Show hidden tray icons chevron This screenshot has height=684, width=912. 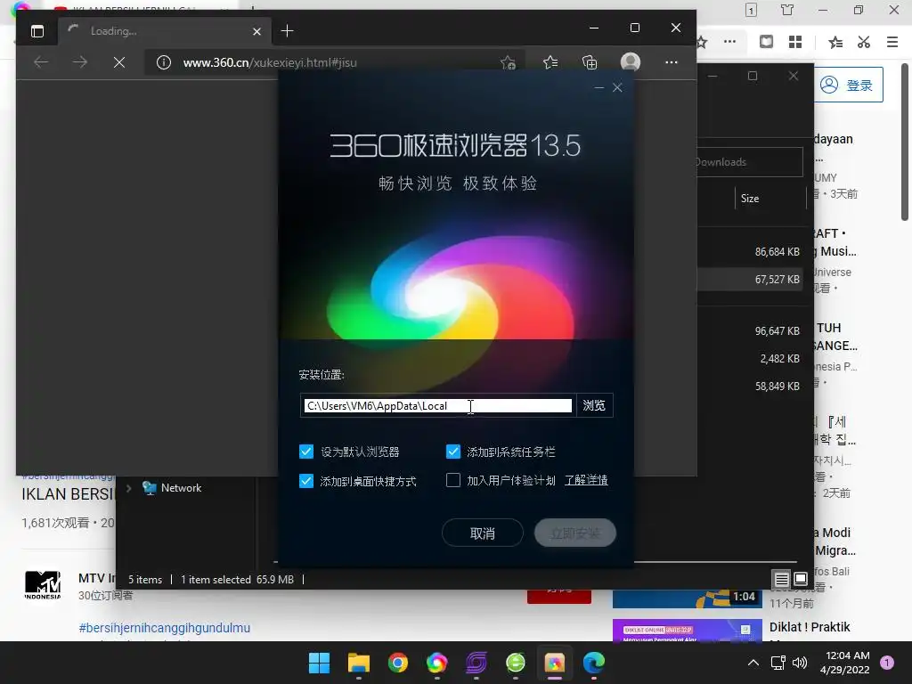tap(753, 663)
